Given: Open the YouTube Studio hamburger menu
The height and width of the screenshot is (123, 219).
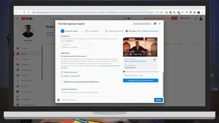Looking at the screenshot, I should tap(17, 18).
